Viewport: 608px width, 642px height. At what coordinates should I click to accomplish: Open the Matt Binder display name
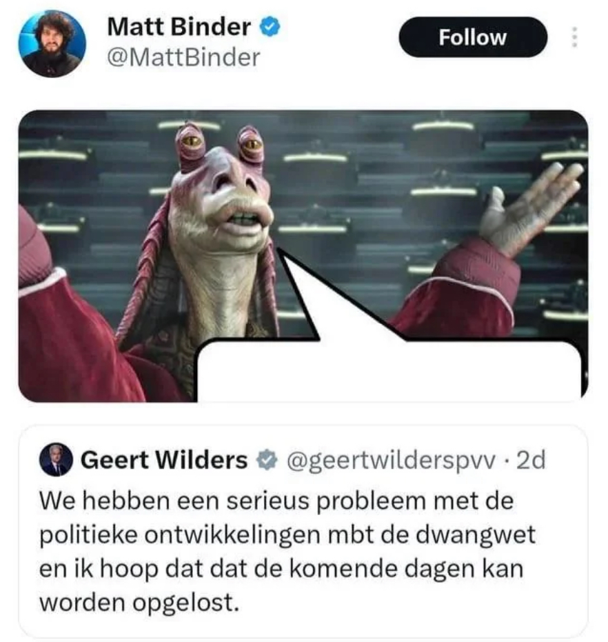coord(179,27)
